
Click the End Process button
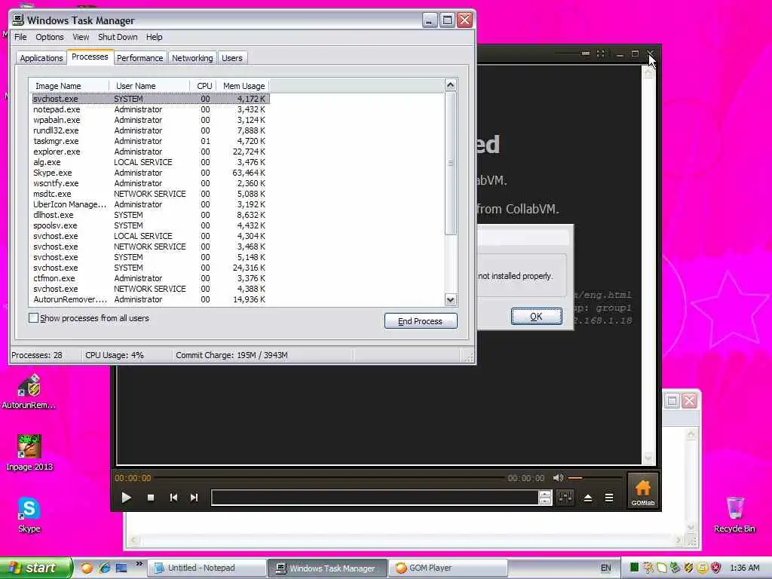pos(421,321)
